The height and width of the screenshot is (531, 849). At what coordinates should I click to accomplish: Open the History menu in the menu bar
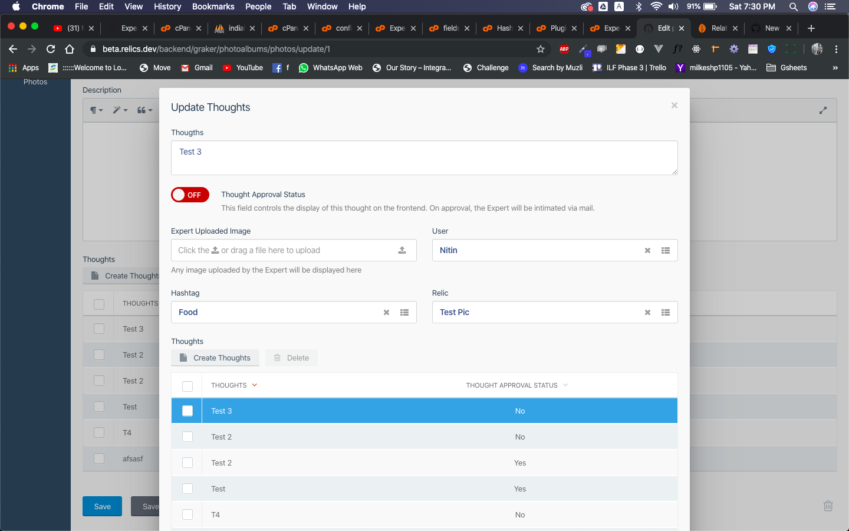(167, 6)
